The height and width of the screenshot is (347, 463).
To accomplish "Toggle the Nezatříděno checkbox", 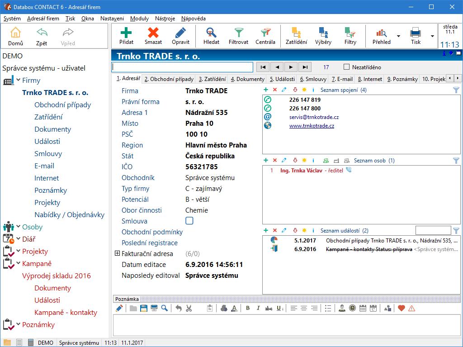I will tap(347, 67).
